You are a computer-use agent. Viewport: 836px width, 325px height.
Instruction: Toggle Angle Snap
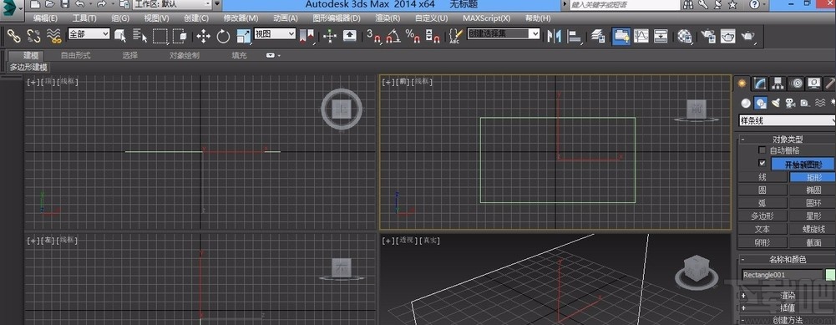[393, 36]
